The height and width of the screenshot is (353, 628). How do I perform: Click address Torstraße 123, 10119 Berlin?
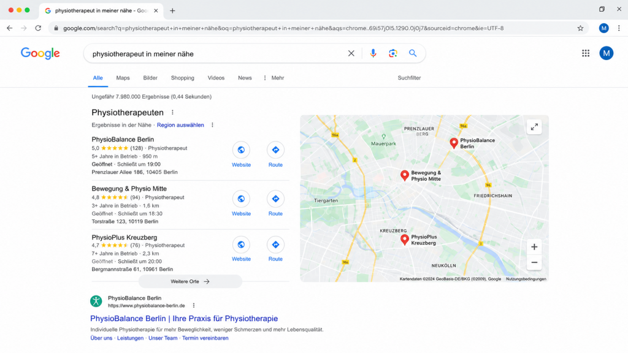pos(125,221)
